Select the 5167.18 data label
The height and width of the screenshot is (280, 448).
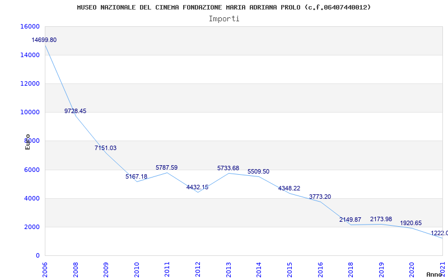[136, 176]
